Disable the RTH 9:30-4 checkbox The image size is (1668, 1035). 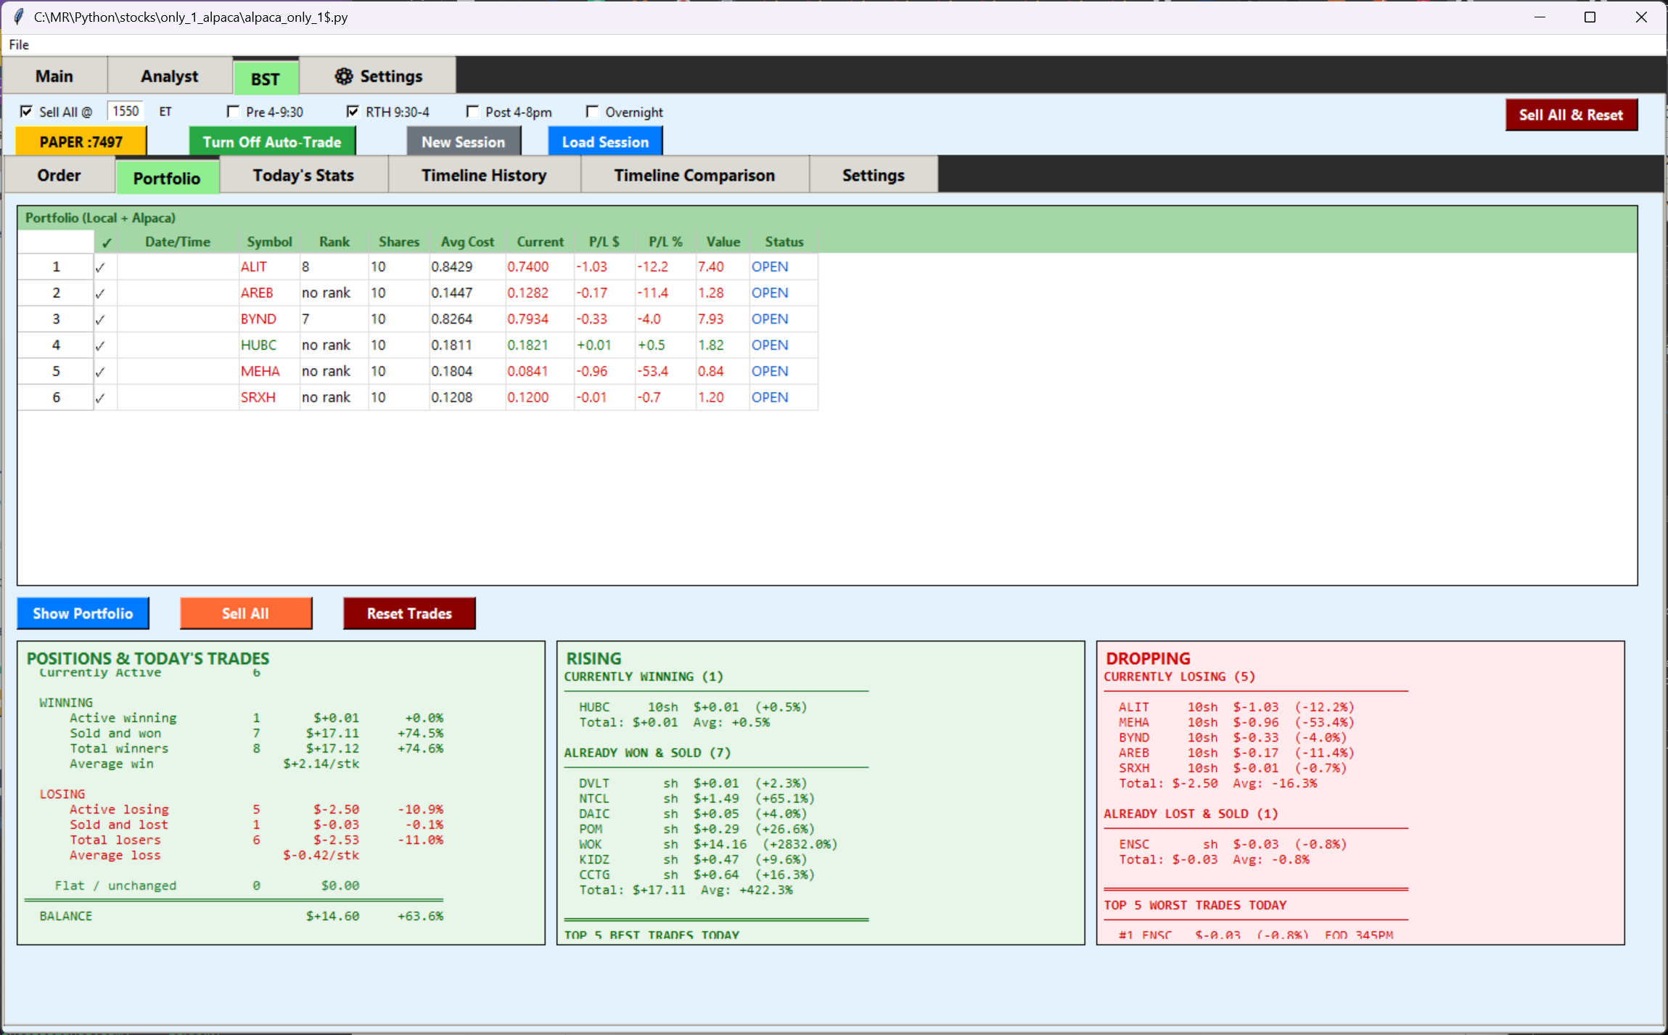tap(353, 112)
